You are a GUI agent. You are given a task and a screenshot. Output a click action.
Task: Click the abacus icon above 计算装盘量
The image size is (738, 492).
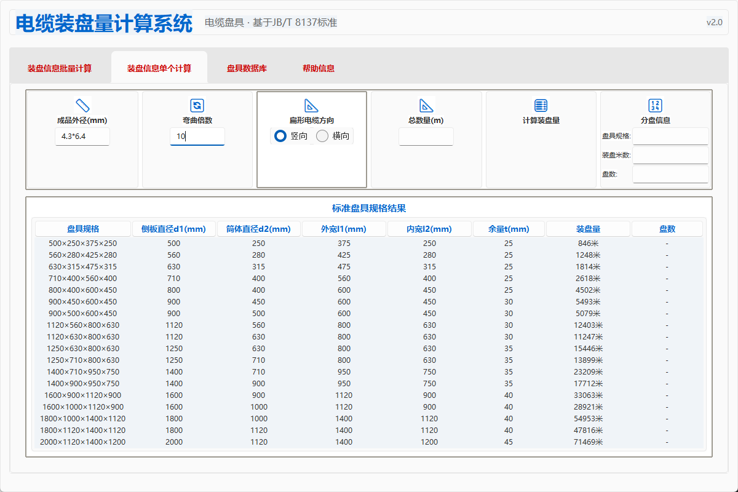541,105
